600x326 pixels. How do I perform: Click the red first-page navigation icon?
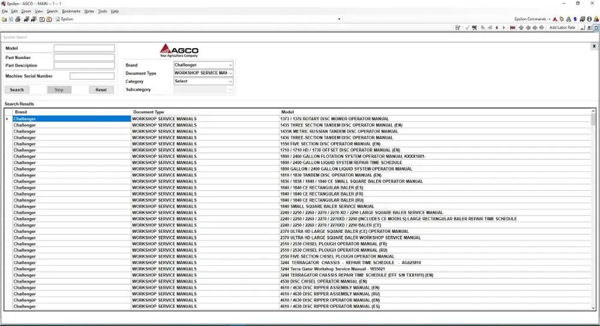(x=513, y=28)
